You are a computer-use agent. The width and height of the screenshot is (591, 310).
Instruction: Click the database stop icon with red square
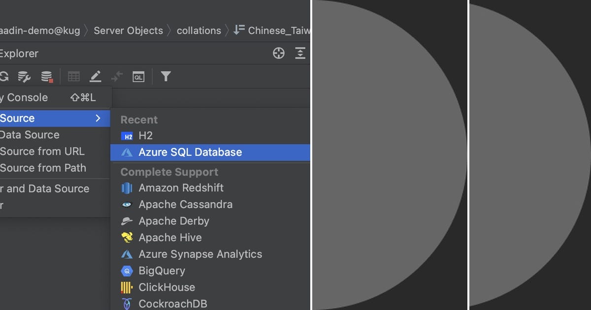click(x=47, y=77)
